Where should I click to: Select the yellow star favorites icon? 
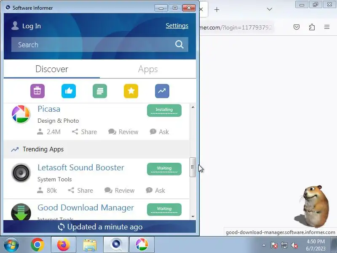(131, 91)
